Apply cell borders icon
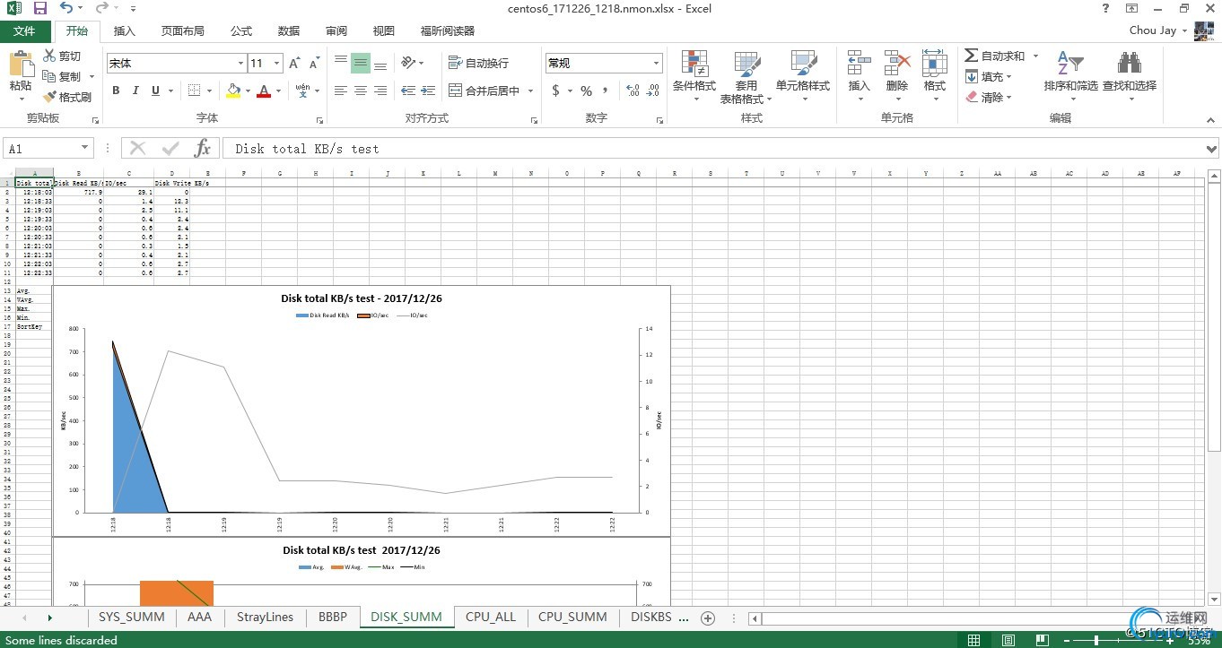Image resolution: width=1222 pixels, height=648 pixels. (194, 91)
